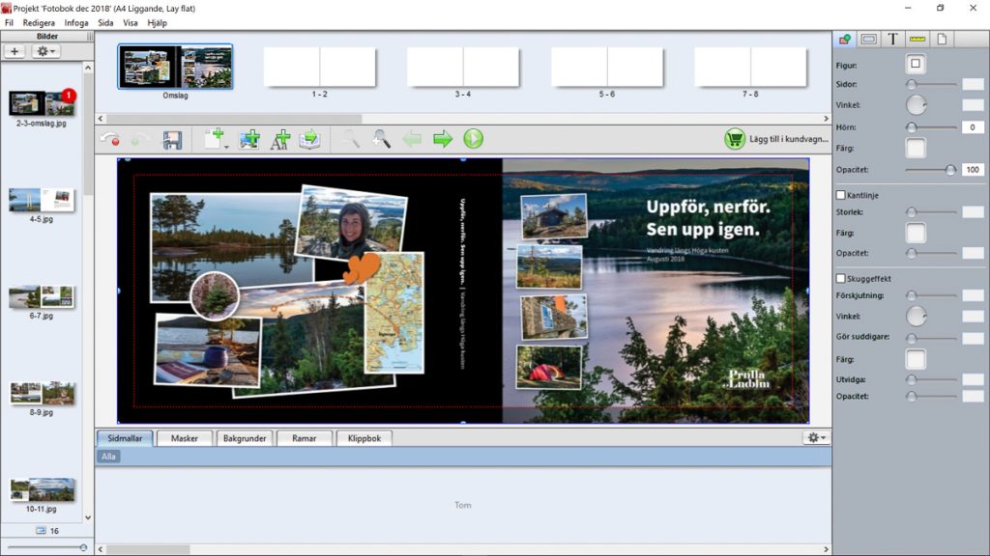The height and width of the screenshot is (556, 990).
Task: Open the page properties tab icon
Action: (x=942, y=40)
